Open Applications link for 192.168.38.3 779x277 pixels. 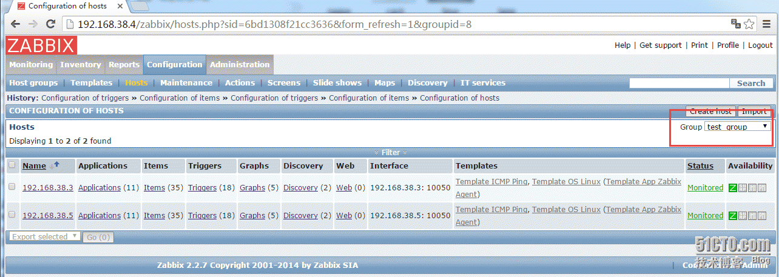(99, 188)
